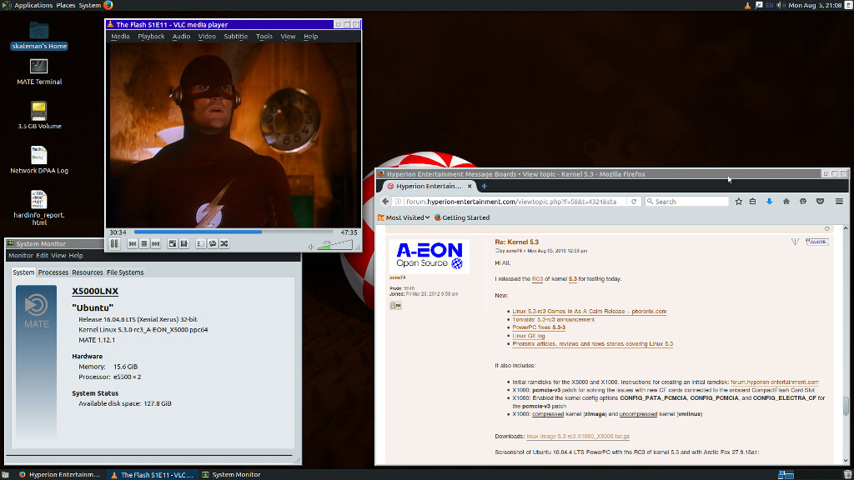Send private message to xeno74
This screenshot has height=480, width=854.
[x=396, y=305]
